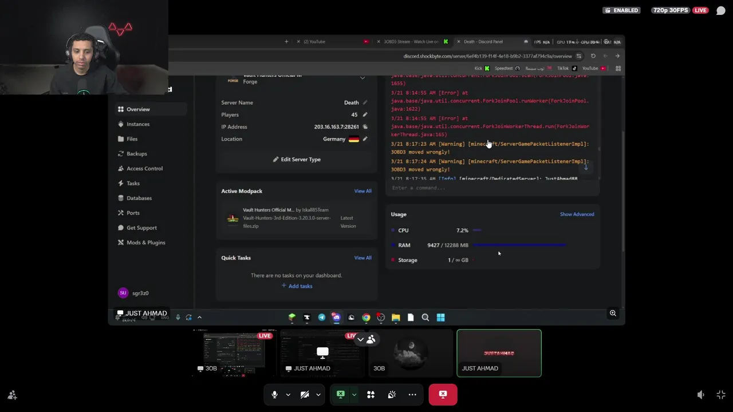The width and height of the screenshot is (733, 412).
Task: Open More options ellipsis
Action: [x=412, y=395]
